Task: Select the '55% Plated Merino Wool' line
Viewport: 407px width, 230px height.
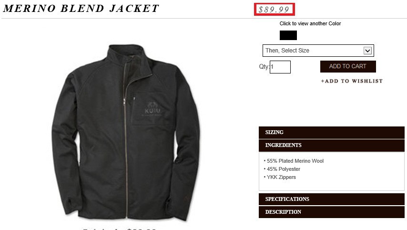Action: tap(294, 161)
